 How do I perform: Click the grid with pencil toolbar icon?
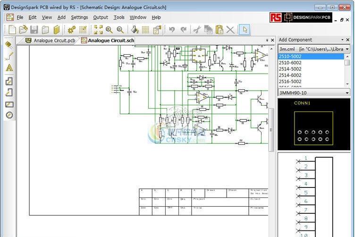(83, 30)
